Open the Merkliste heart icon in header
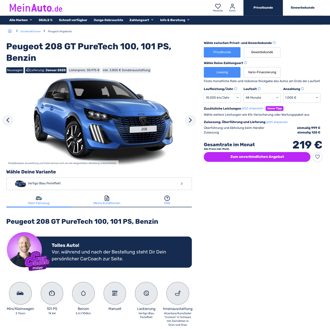This screenshot has height=329, width=330. pos(218,6)
